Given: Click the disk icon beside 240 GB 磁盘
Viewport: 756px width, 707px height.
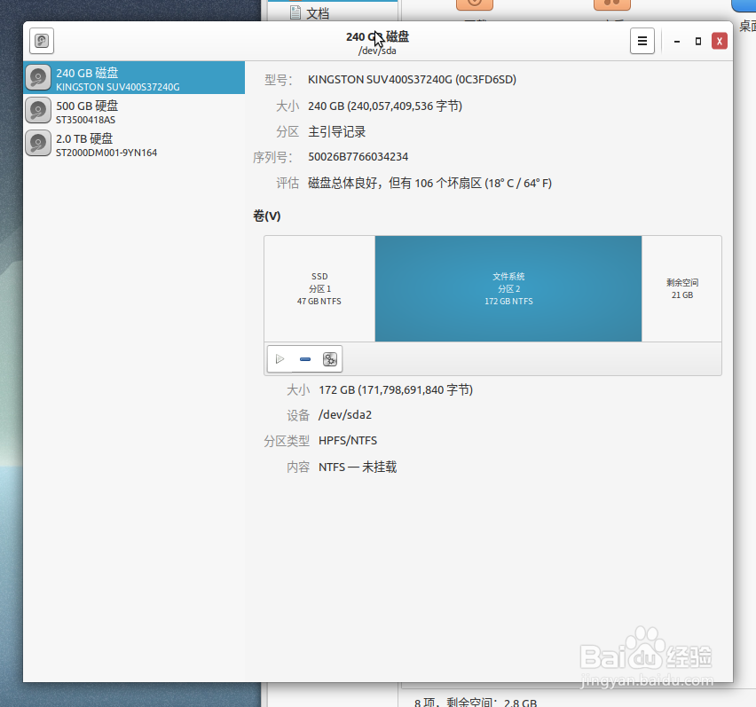Looking at the screenshot, I should tap(37, 77).
